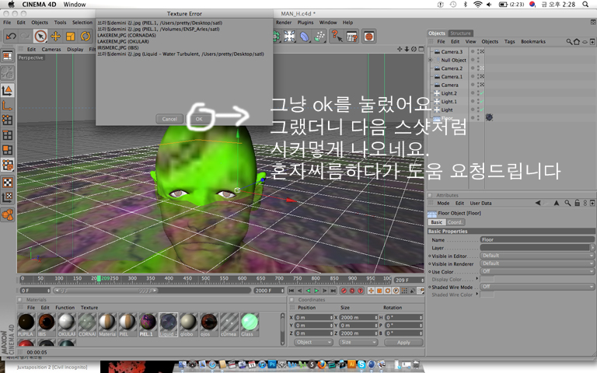Screen dimensions: 597x373
Task: Open the Visible in Editor dropdown
Action: coord(537,256)
